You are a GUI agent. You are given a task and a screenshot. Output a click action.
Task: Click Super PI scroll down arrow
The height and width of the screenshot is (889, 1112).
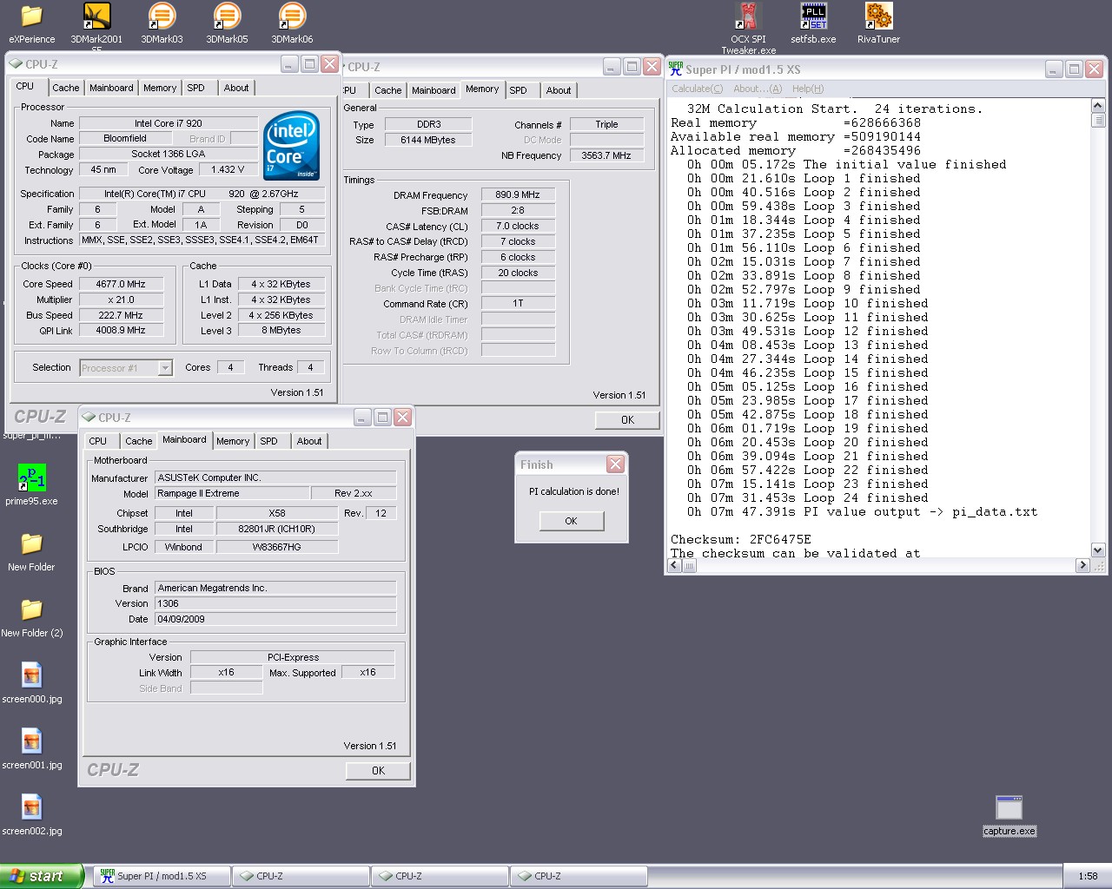click(x=1097, y=550)
